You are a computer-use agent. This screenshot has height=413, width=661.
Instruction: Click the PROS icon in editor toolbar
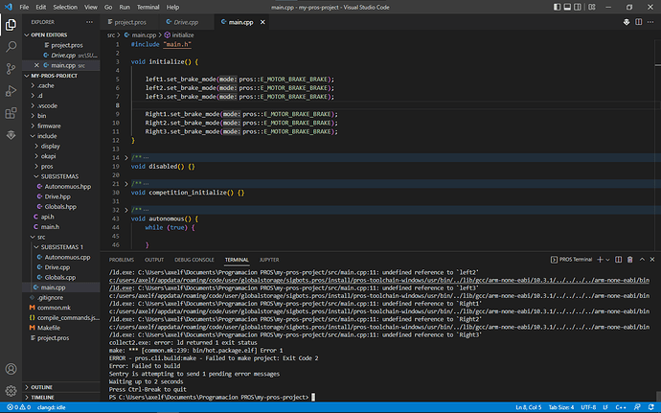(x=627, y=22)
